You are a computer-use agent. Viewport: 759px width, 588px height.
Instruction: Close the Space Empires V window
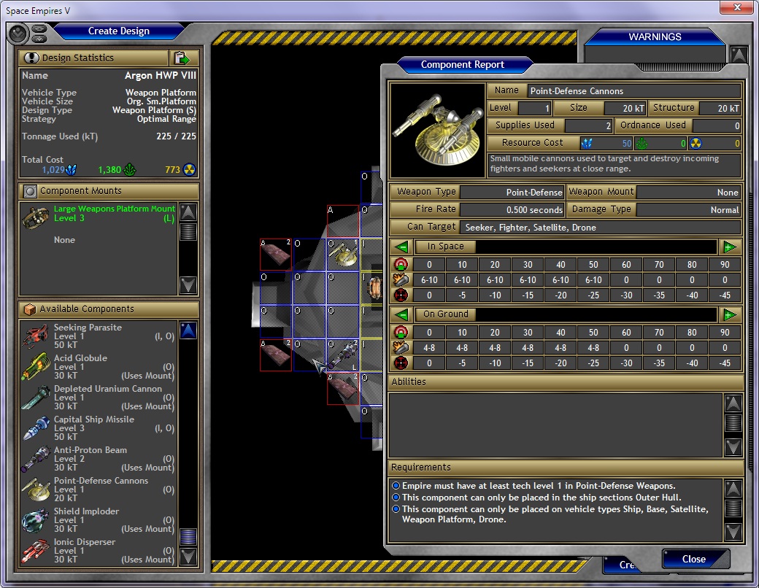(736, 8)
